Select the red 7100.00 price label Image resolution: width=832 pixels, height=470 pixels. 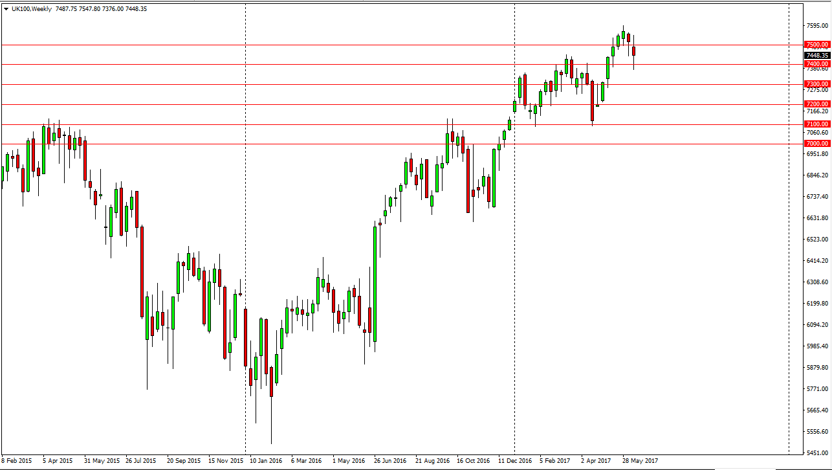pyautogui.click(x=817, y=124)
